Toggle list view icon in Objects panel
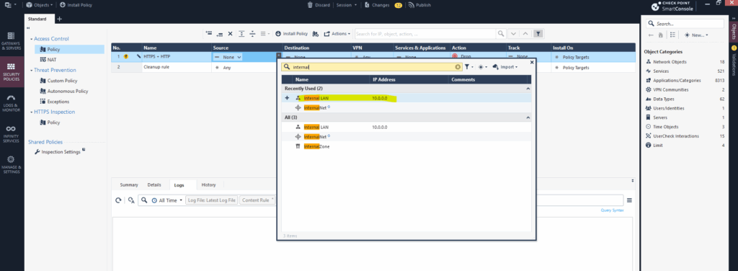The width and height of the screenshot is (738, 271). (x=672, y=35)
